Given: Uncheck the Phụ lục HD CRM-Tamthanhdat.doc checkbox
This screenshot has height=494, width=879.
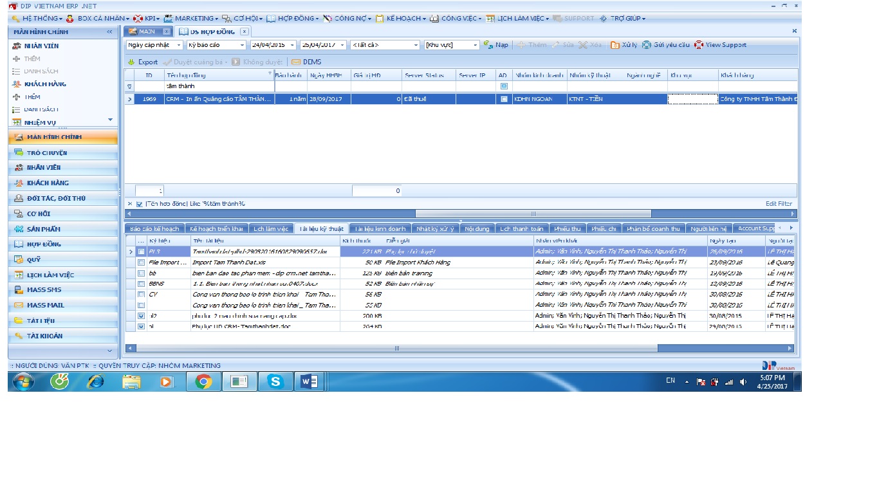Looking at the screenshot, I should pyautogui.click(x=141, y=327).
